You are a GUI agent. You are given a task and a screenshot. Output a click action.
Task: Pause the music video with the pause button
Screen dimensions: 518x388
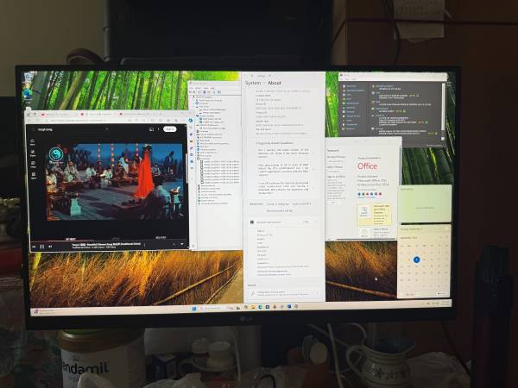(41, 247)
